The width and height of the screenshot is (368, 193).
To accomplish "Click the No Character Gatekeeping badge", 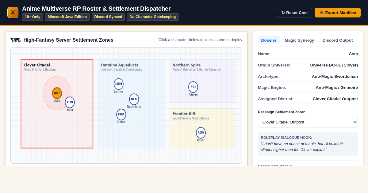I will pos(153,17).
